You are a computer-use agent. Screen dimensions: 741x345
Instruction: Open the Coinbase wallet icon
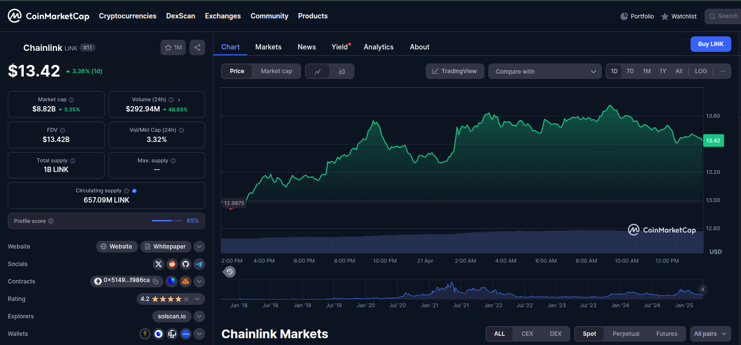186,334
